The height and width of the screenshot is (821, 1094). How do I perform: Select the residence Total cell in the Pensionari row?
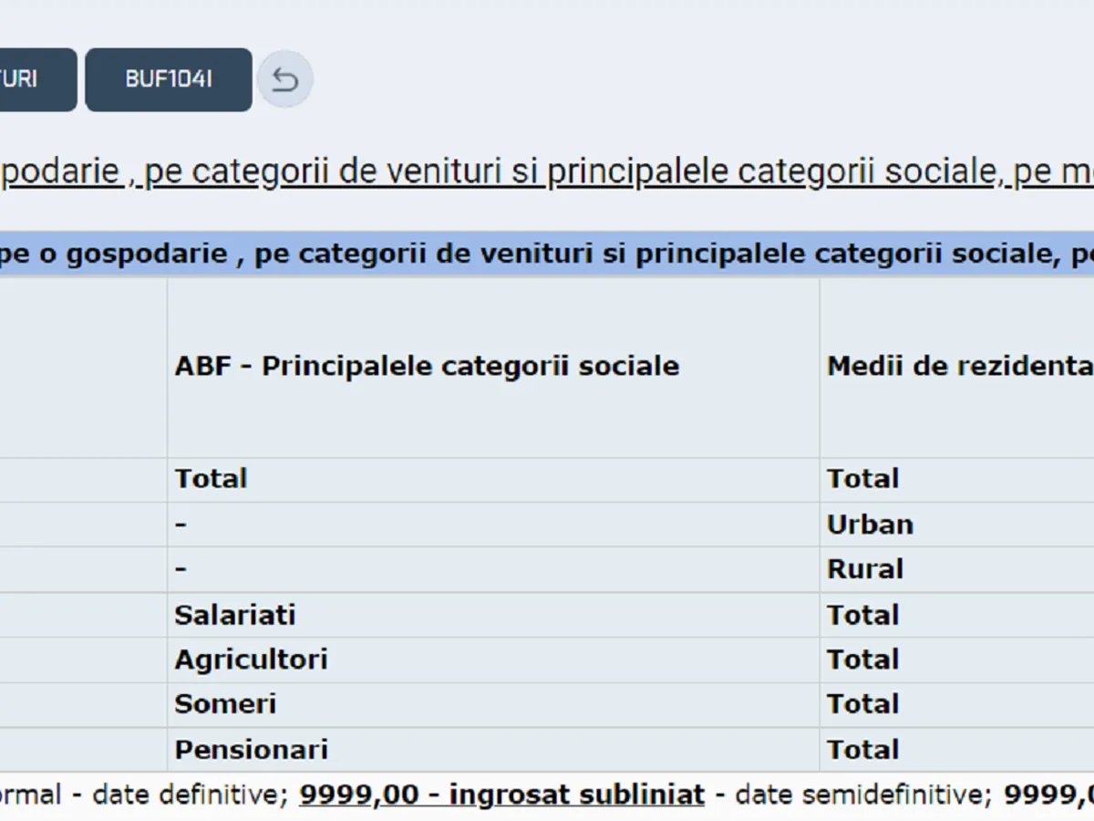[x=862, y=750]
